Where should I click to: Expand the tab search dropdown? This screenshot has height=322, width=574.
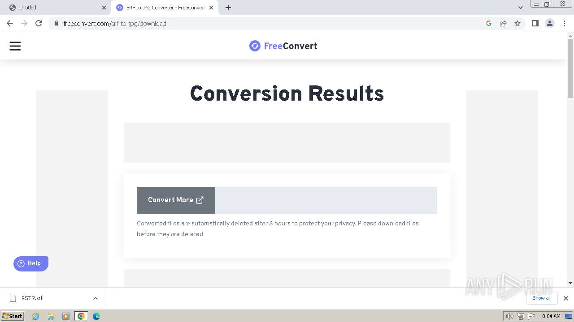521,8
